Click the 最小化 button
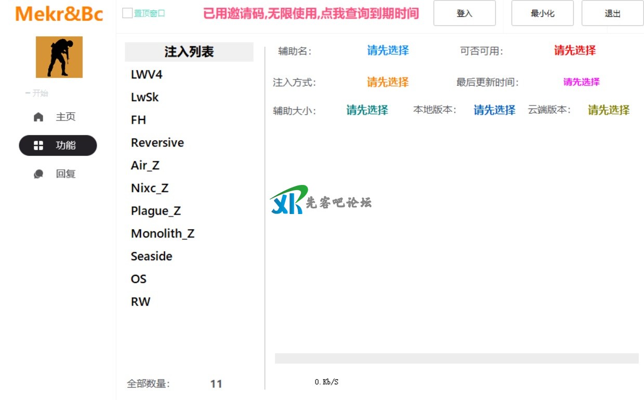The image size is (644, 400). [x=542, y=14]
